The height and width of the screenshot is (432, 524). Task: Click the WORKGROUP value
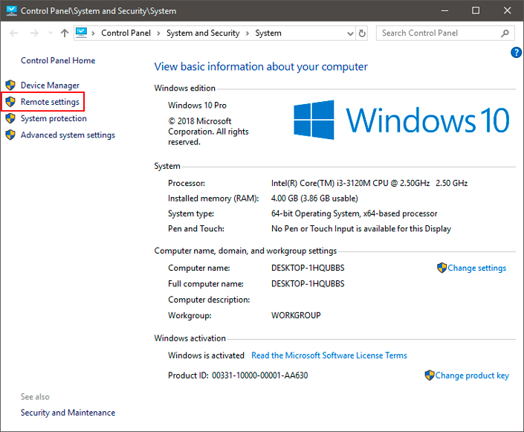296,316
